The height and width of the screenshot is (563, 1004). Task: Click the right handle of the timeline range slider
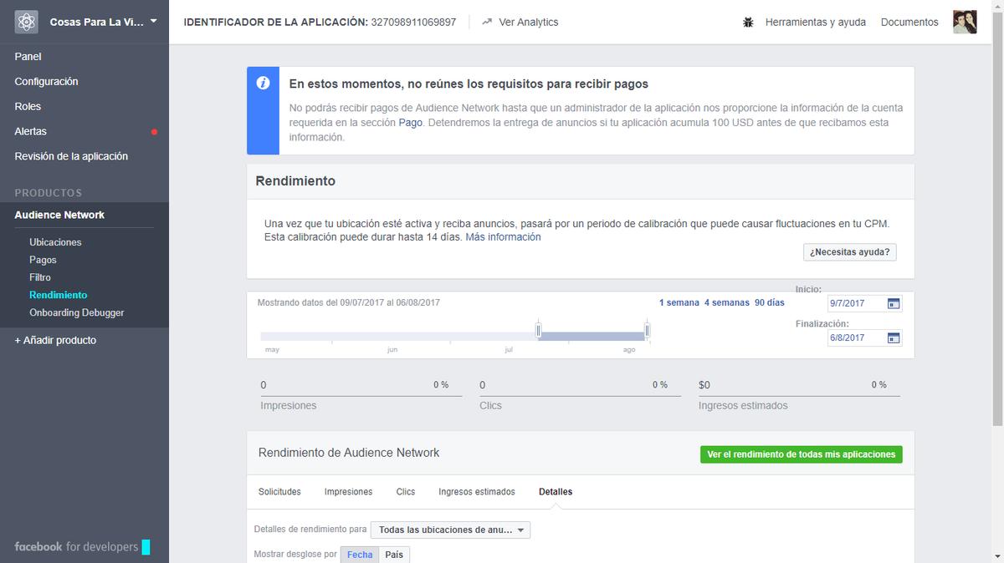[x=645, y=331]
